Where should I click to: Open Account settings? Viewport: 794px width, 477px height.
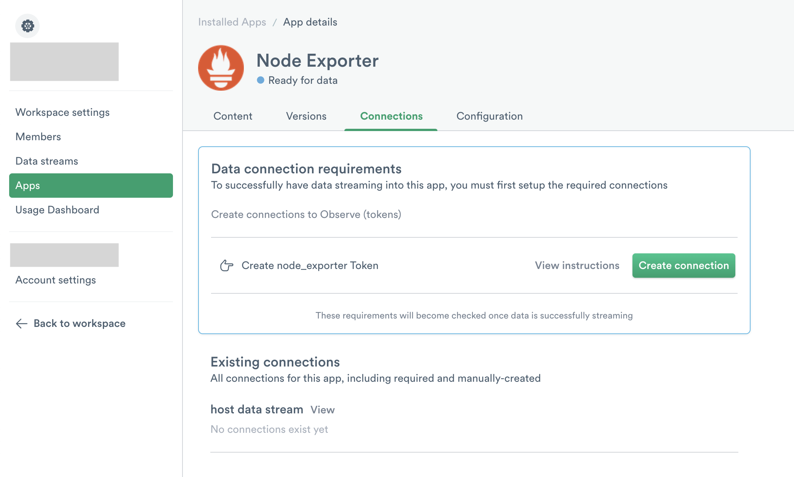pyautogui.click(x=56, y=280)
